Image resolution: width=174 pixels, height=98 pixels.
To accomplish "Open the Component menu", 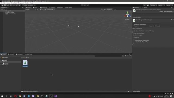I will pyautogui.click(x=21, y=3).
